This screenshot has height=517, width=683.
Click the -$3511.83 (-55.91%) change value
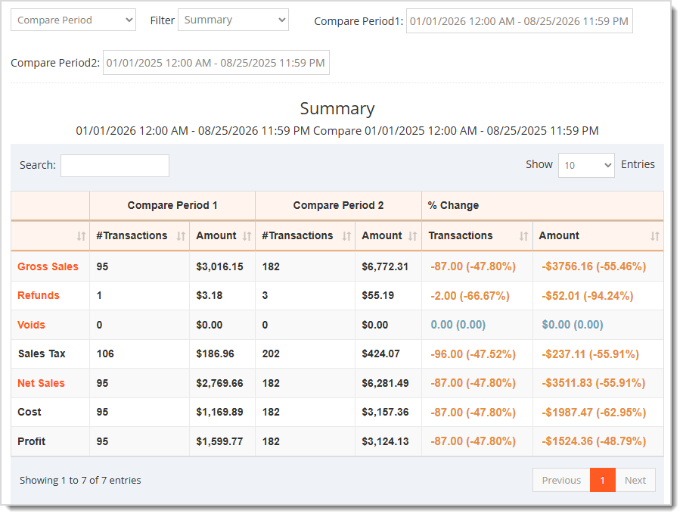[595, 383]
